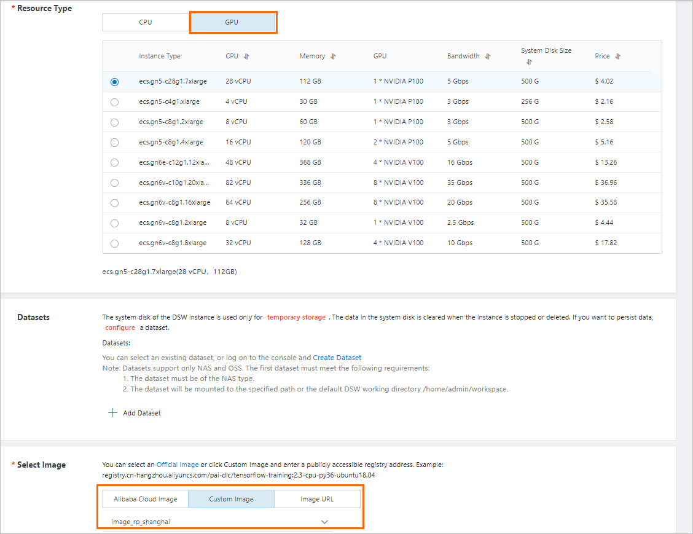Click the configure dataset link
The width and height of the screenshot is (693, 534).
coord(119,328)
